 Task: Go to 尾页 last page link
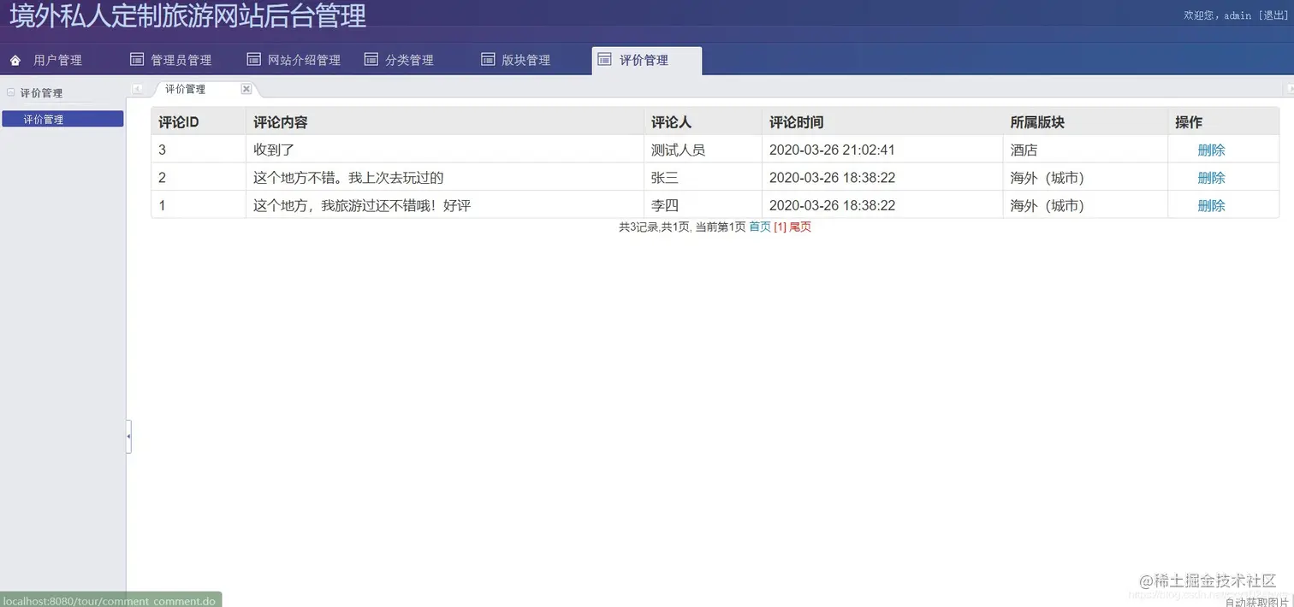[x=800, y=227]
